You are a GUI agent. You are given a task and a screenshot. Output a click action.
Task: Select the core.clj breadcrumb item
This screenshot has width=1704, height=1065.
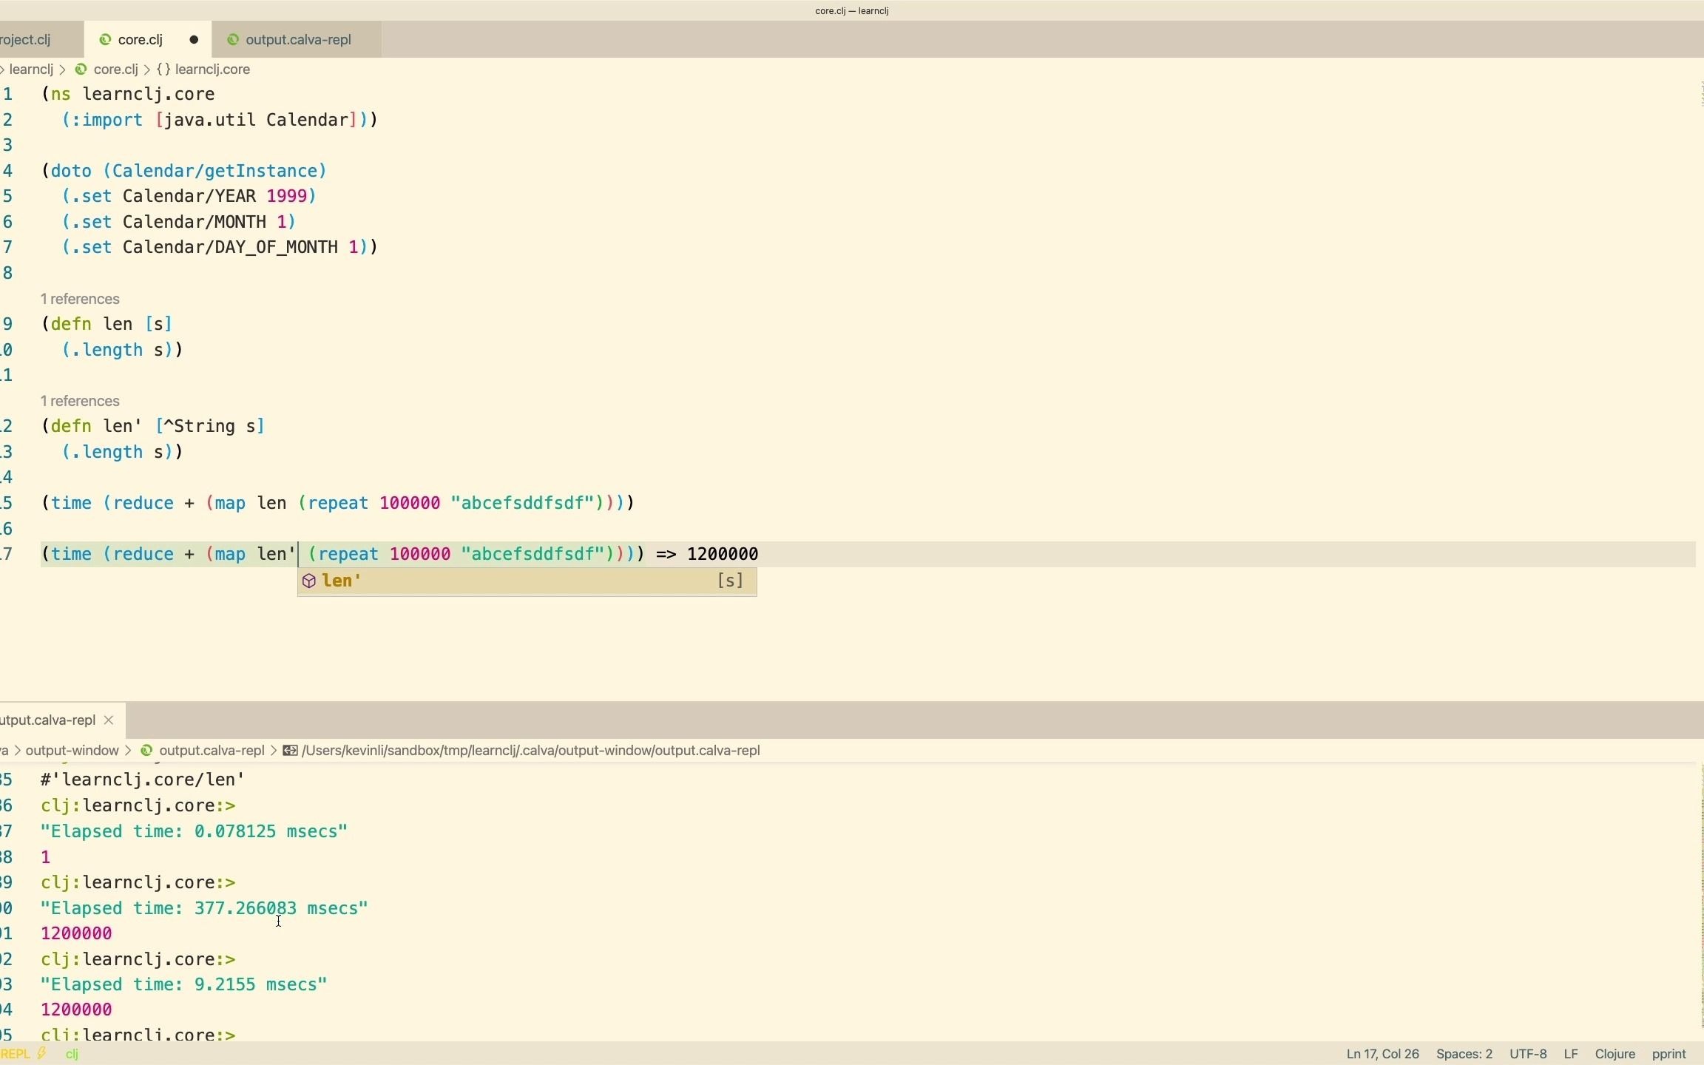[116, 70]
